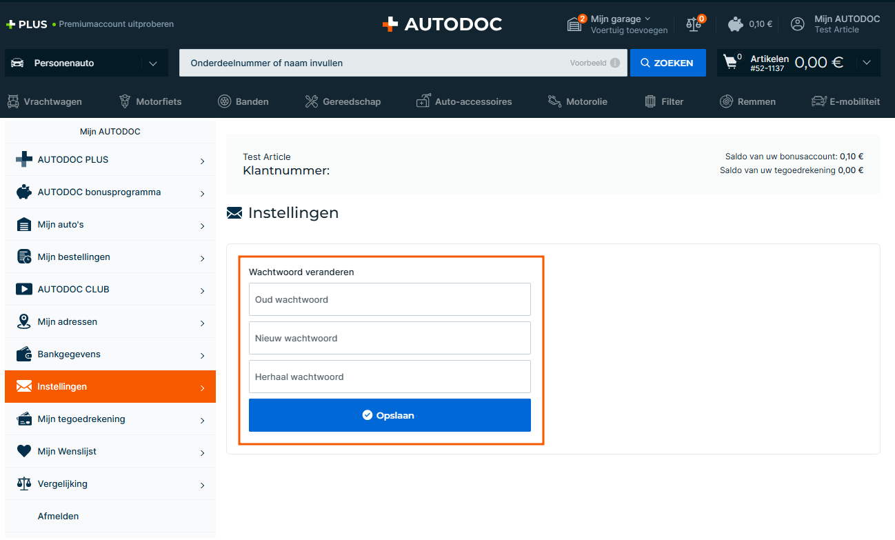Expand the Mijn auto's row chevron
Image resolution: width=895 pixels, height=540 pixels.
202,226
